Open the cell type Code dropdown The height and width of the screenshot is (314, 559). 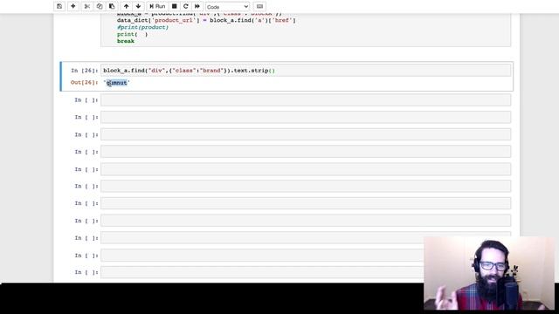pyautogui.click(x=227, y=7)
